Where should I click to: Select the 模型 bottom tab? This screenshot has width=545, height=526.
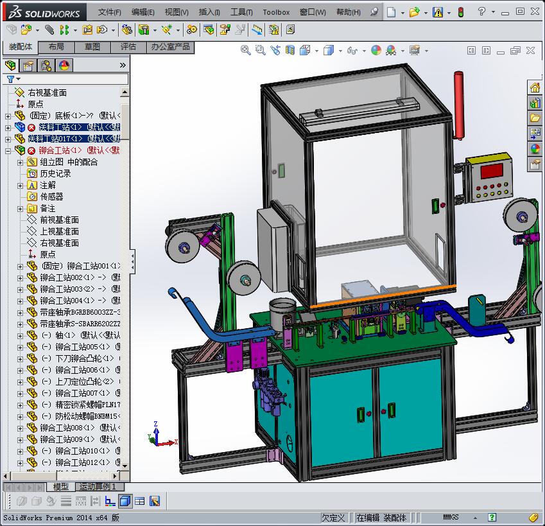point(60,487)
